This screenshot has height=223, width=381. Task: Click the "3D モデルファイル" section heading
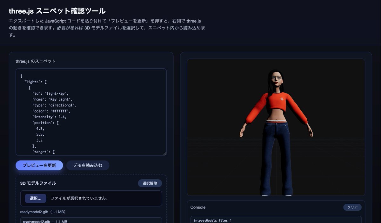pyautogui.click(x=38, y=183)
